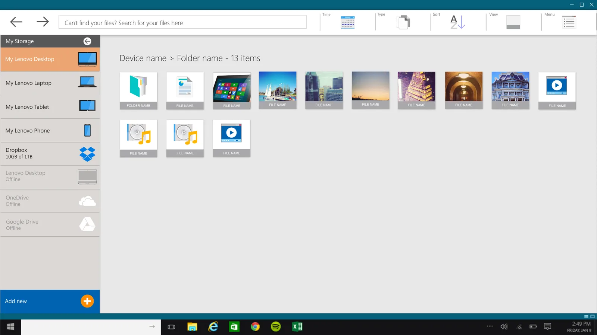The width and height of the screenshot is (597, 335).
Task: Open the second music file tile
Action: 185,138
